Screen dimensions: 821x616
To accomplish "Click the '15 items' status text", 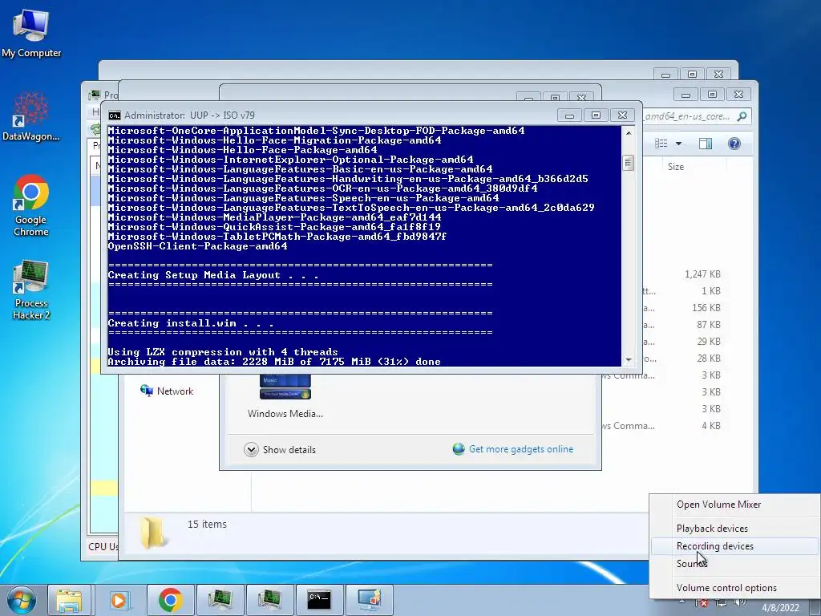I will (x=207, y=524).
